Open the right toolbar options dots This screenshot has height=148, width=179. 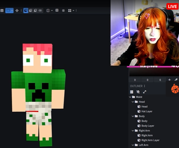(x=76, y=10)
